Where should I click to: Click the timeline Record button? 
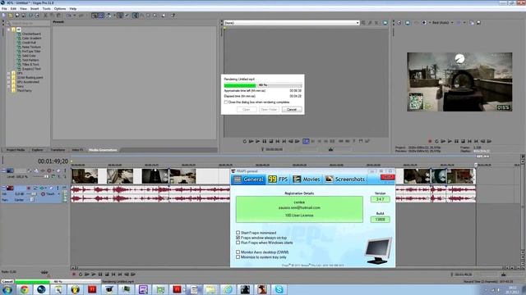click(x=74, y=275)
